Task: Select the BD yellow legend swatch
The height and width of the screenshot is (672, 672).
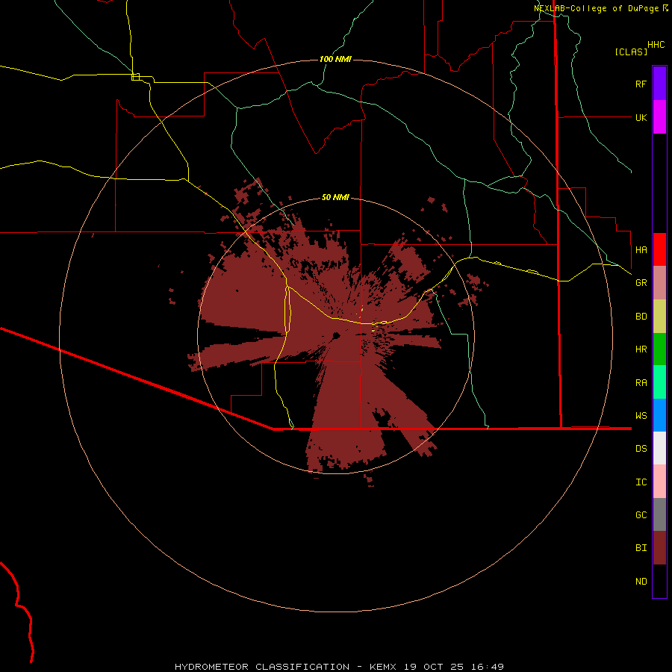Action: click(659, 317)
